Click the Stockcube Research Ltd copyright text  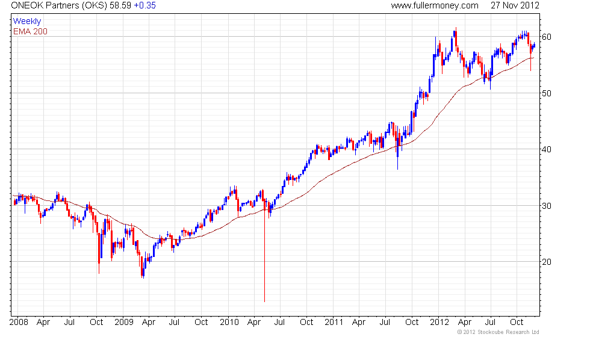(498, 332)
